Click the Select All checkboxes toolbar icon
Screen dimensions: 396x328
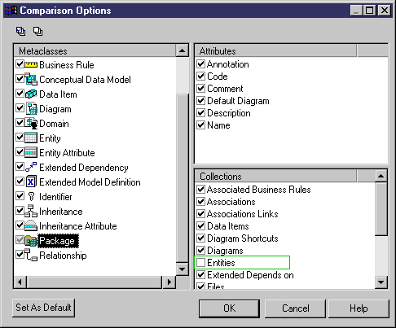tap(20, 31)
